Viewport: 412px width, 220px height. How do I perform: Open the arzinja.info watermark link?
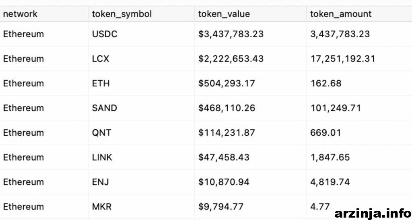pyautogui.click(x=373, y=213)
